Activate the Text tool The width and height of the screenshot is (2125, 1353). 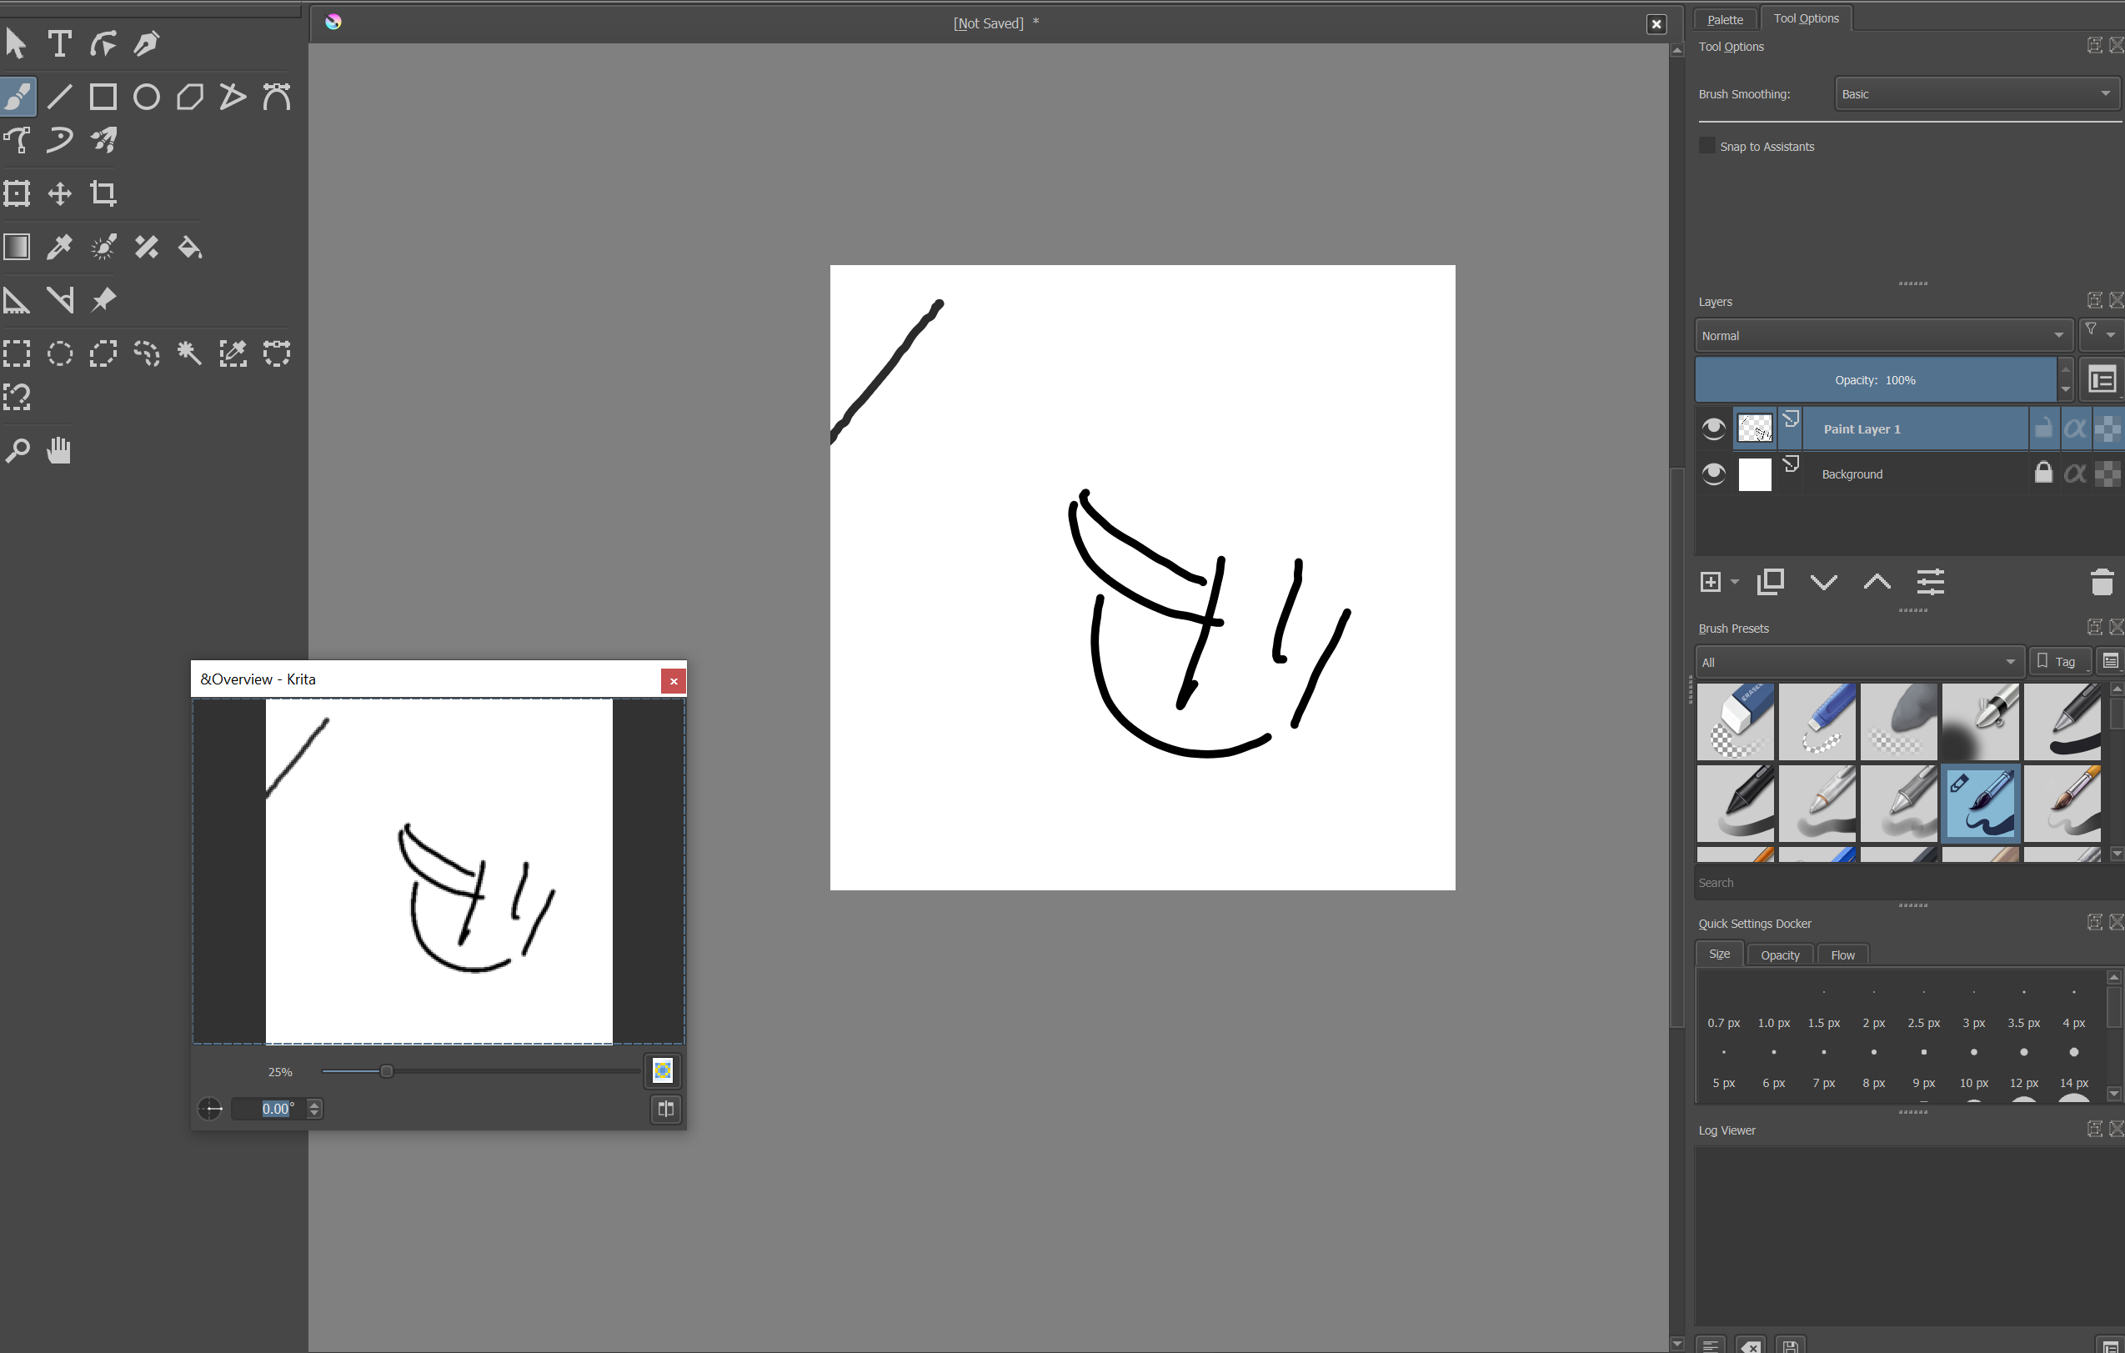click(x=59, y=44)
